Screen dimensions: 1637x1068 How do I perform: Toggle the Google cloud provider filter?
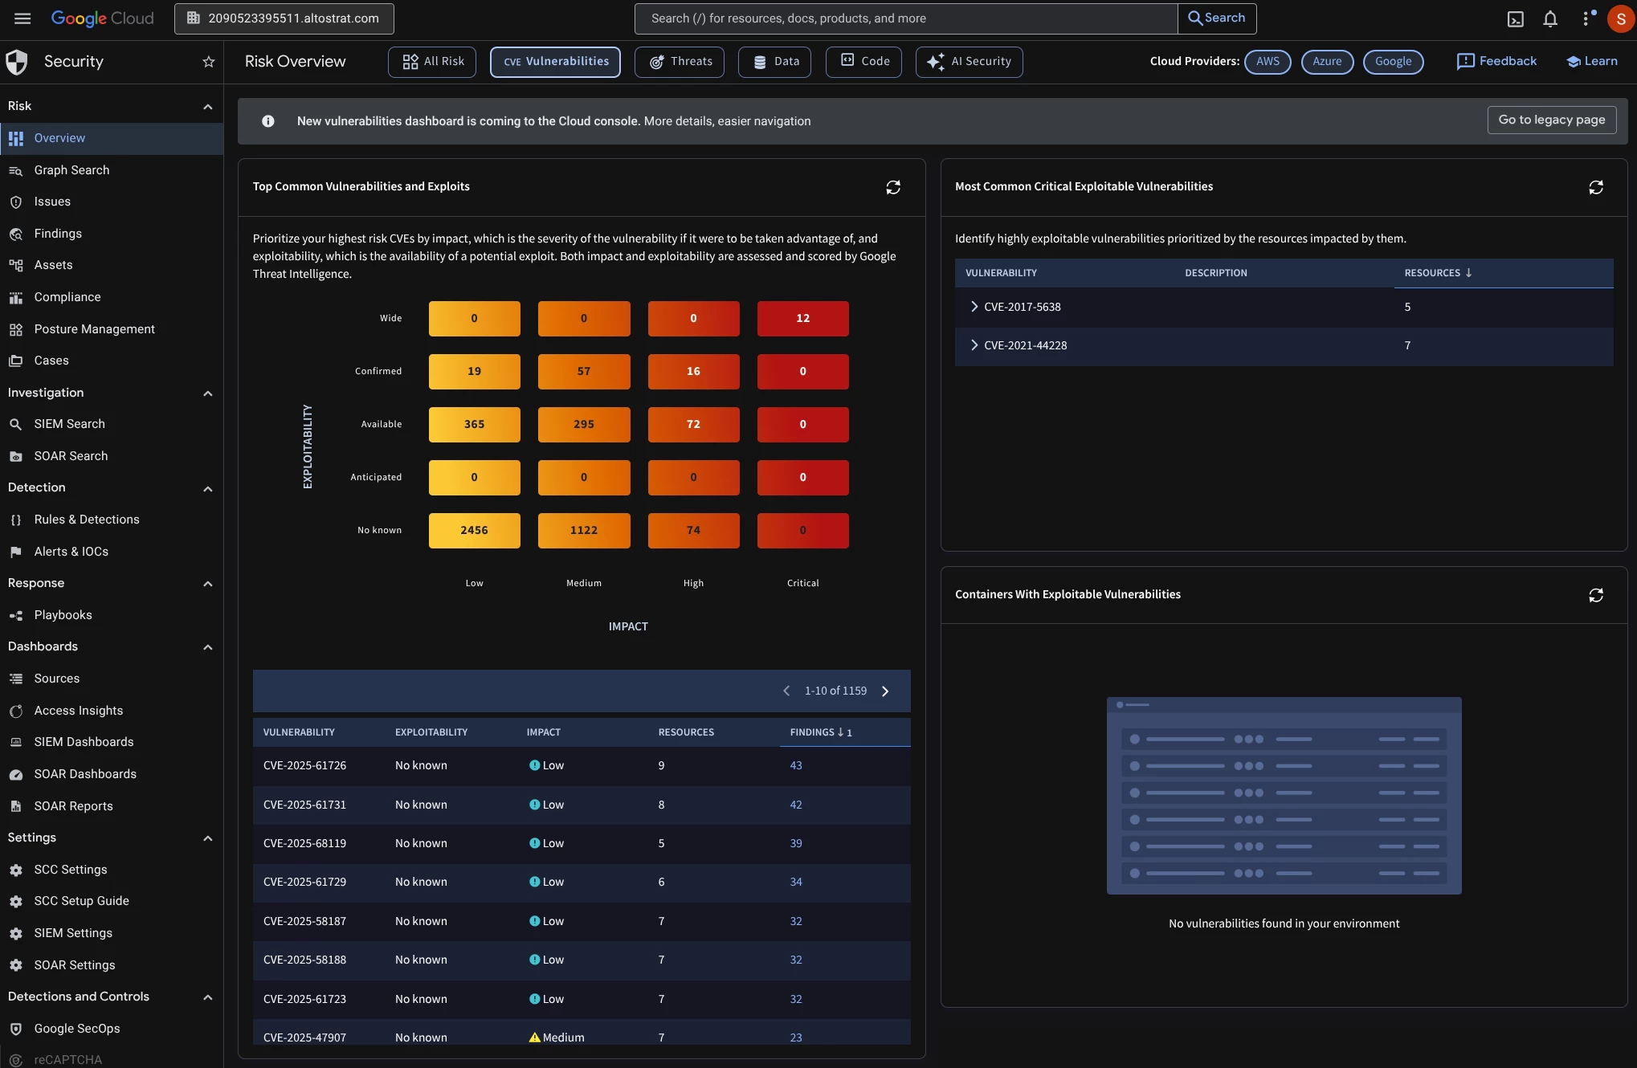pyautogui.click(x=1393, y=62)
